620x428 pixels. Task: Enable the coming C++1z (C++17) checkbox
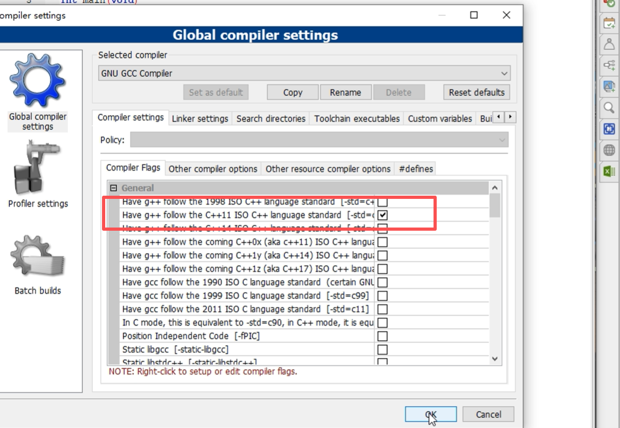[383, 269]
